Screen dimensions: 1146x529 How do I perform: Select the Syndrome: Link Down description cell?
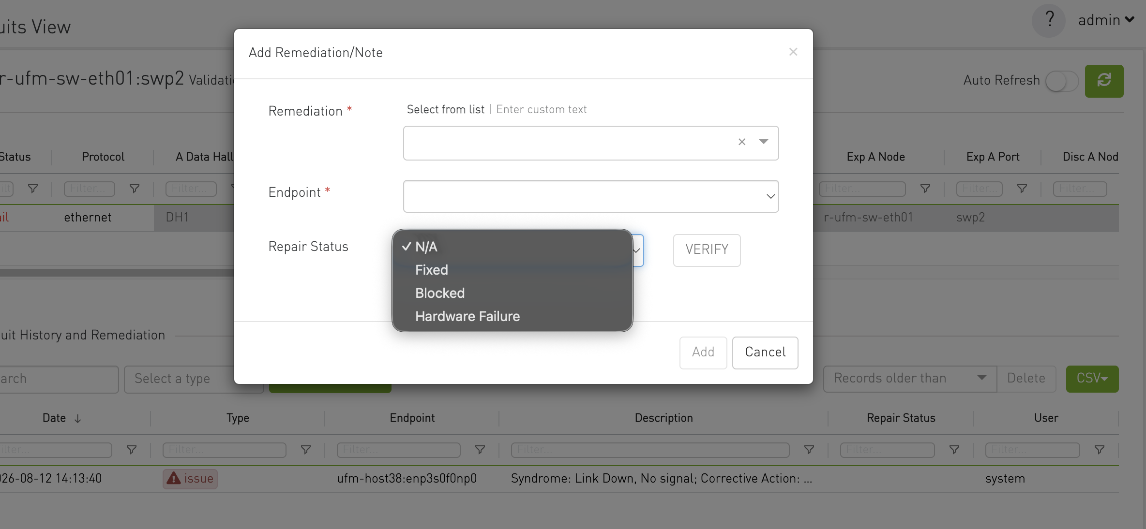pyautogui.click(x=662, y=479)
